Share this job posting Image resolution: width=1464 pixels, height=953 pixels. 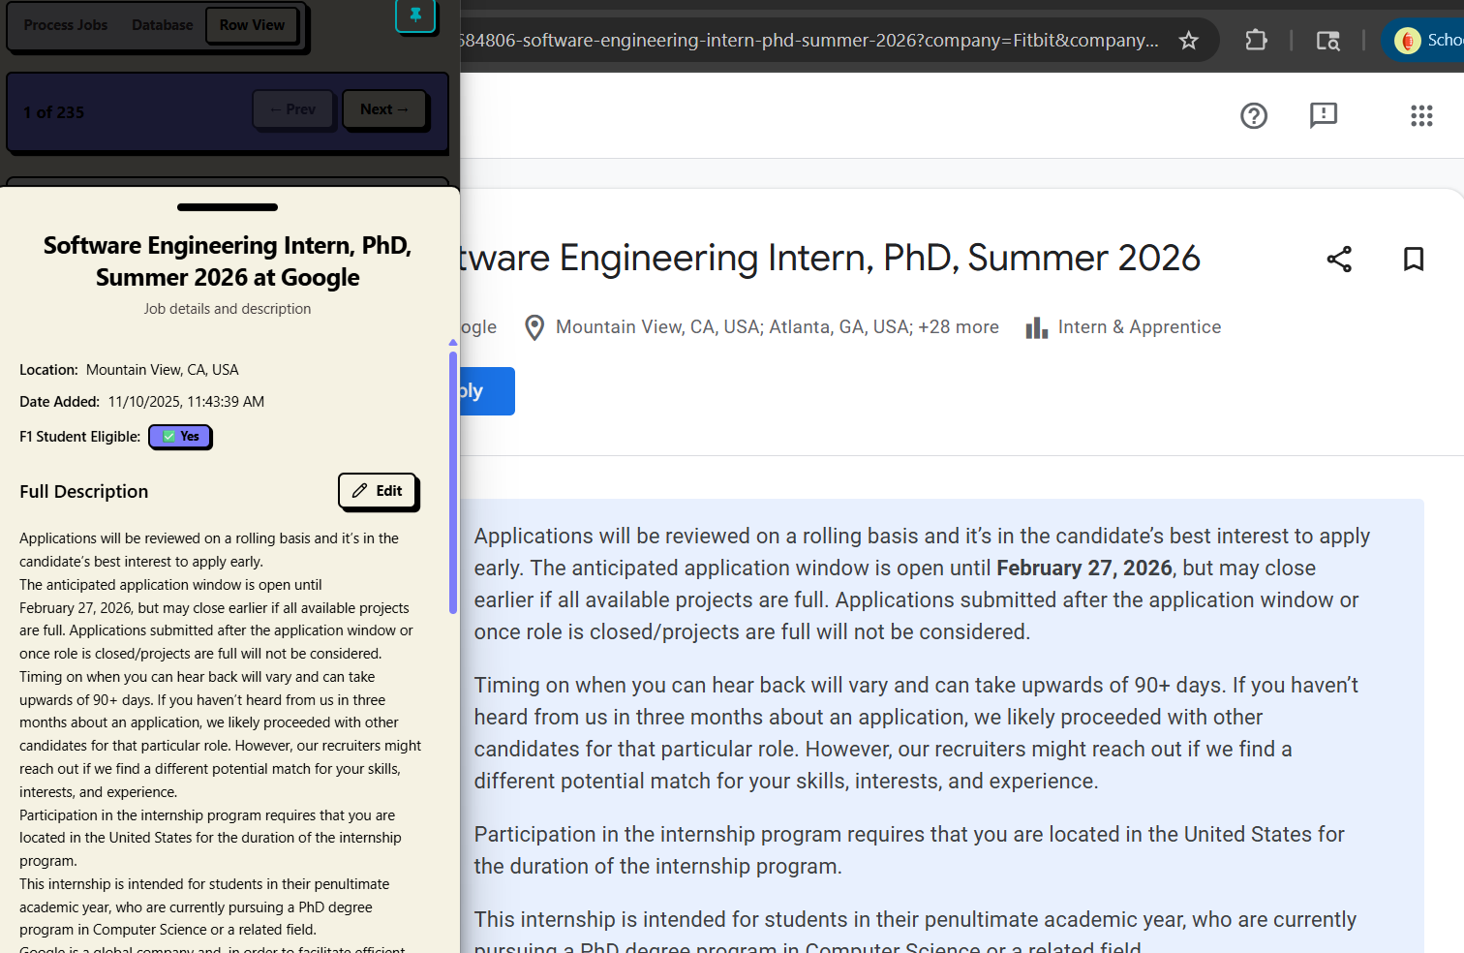coord(1338,260)
